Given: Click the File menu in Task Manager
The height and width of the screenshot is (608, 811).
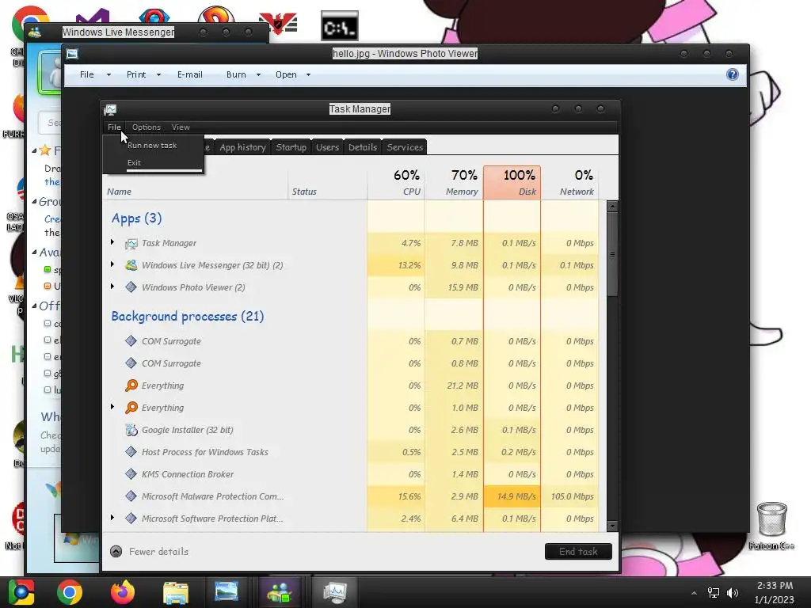Looking at the screenshot, I should [114, 127].
